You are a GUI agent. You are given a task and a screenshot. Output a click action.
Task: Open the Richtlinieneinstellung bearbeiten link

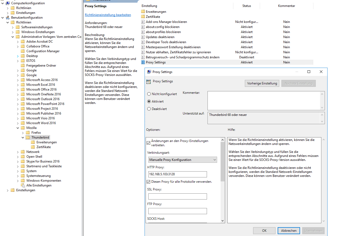108,15
